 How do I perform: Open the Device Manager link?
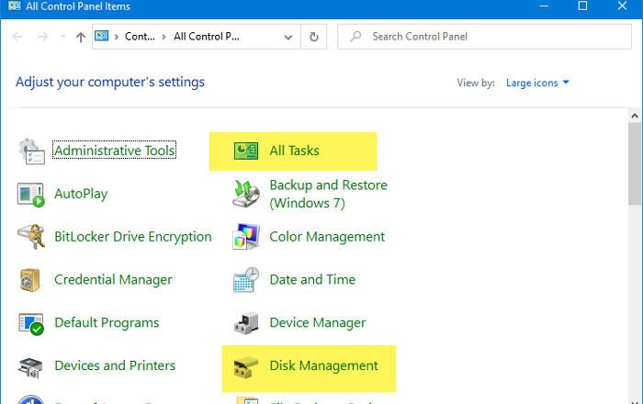[318, 323]
